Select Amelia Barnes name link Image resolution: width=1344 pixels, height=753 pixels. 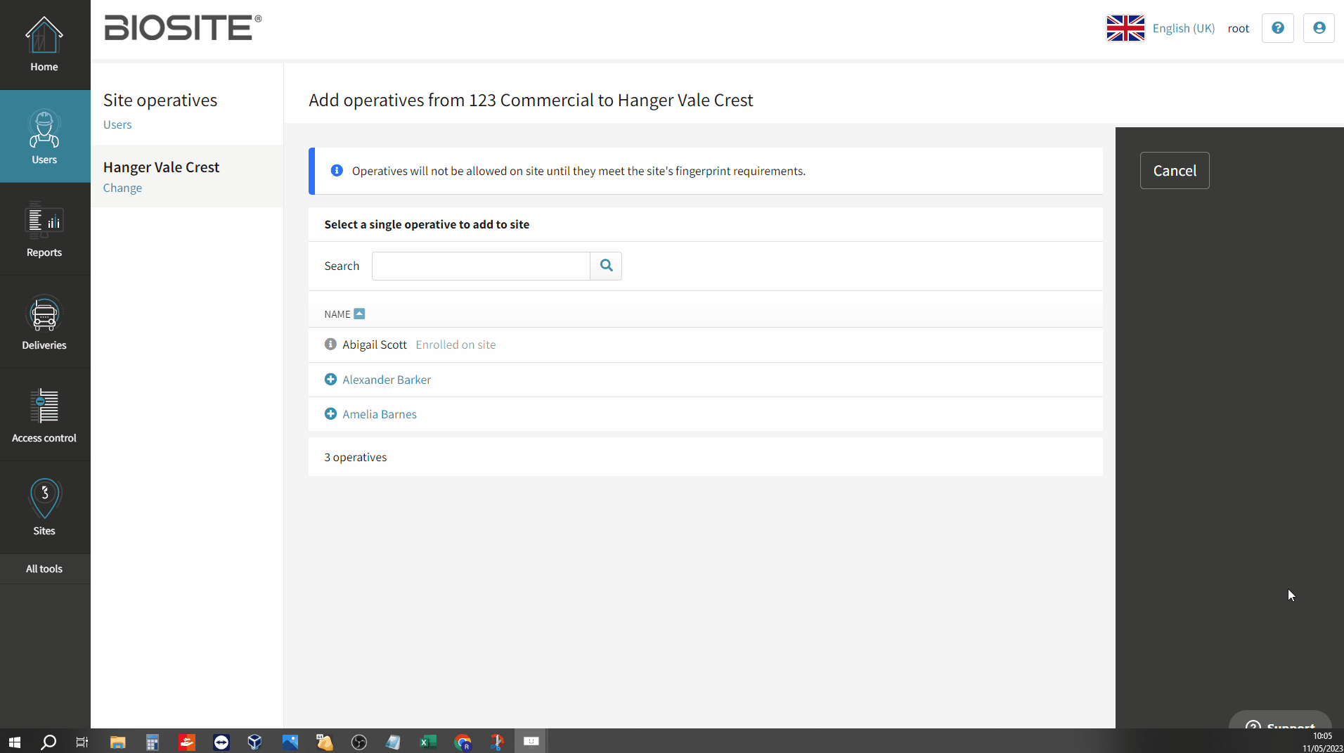tap(380, 414)
